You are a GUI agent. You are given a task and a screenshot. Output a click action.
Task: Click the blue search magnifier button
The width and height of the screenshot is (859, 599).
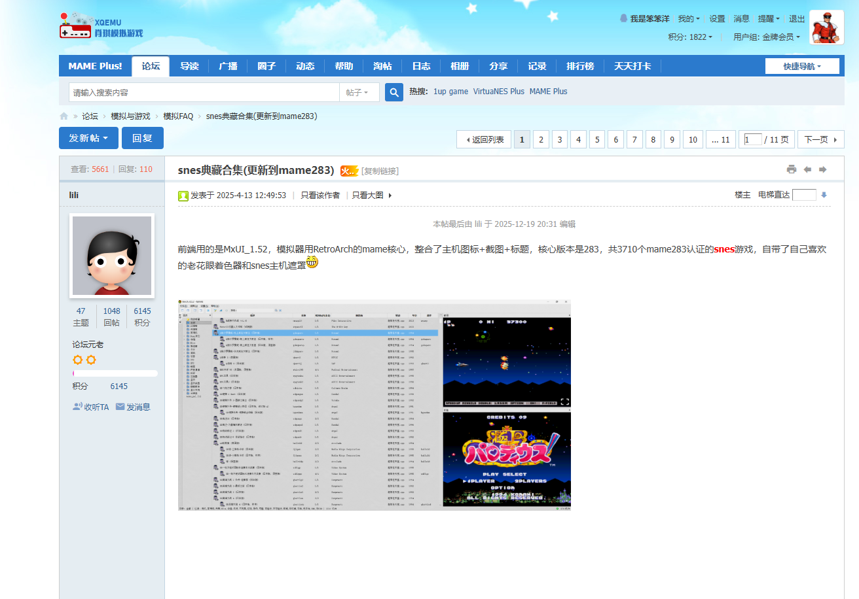pos(393,92)
